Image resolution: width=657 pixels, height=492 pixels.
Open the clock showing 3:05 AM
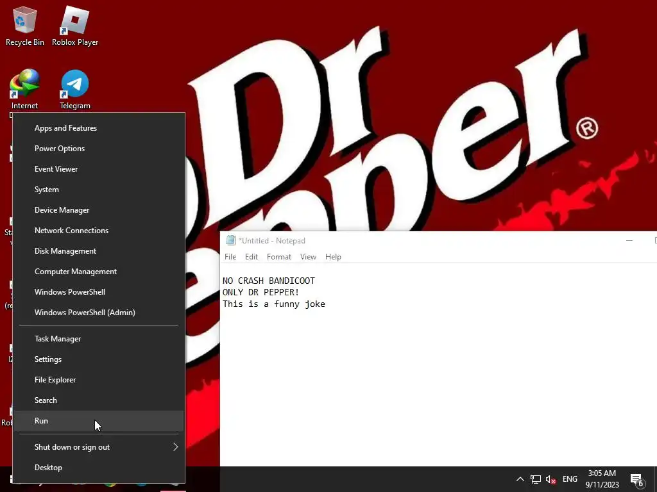click(602, 473)
